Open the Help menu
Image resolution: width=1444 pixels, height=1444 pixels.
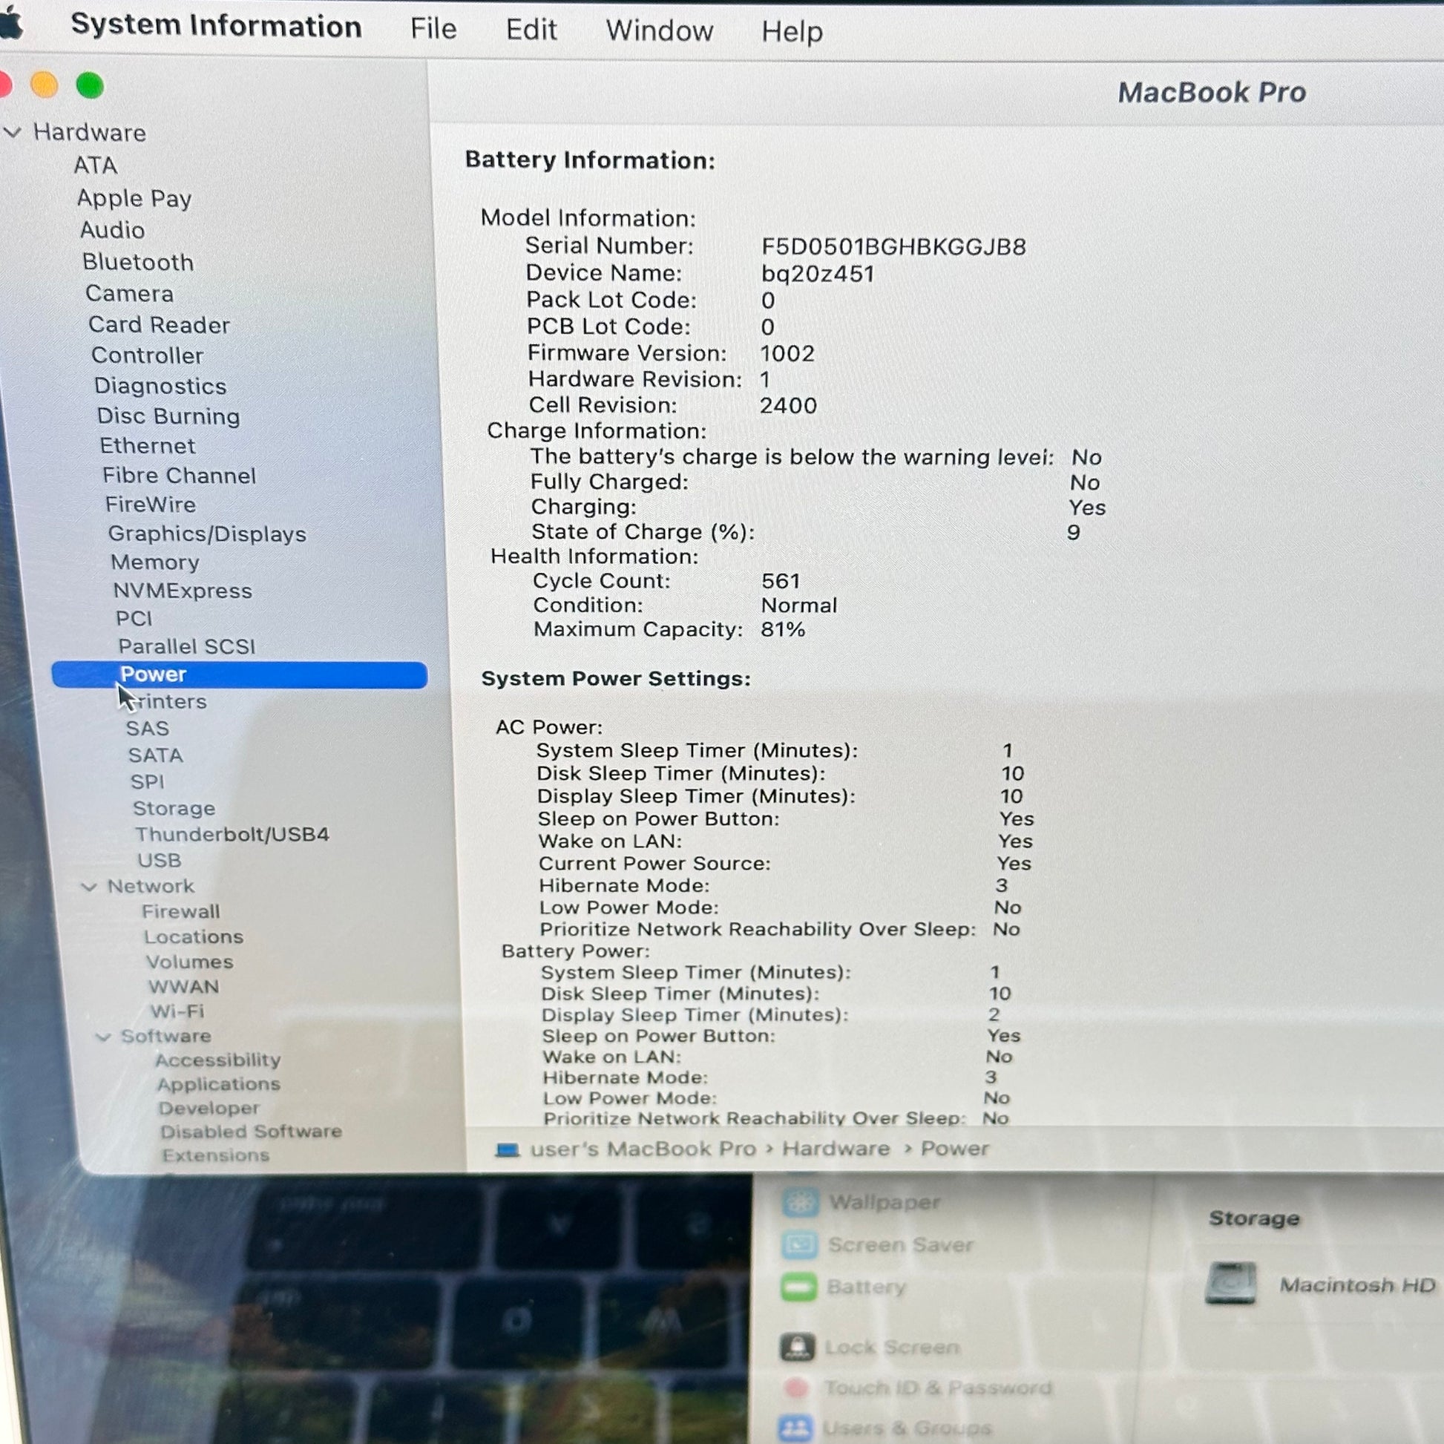(x=792, y=32)
